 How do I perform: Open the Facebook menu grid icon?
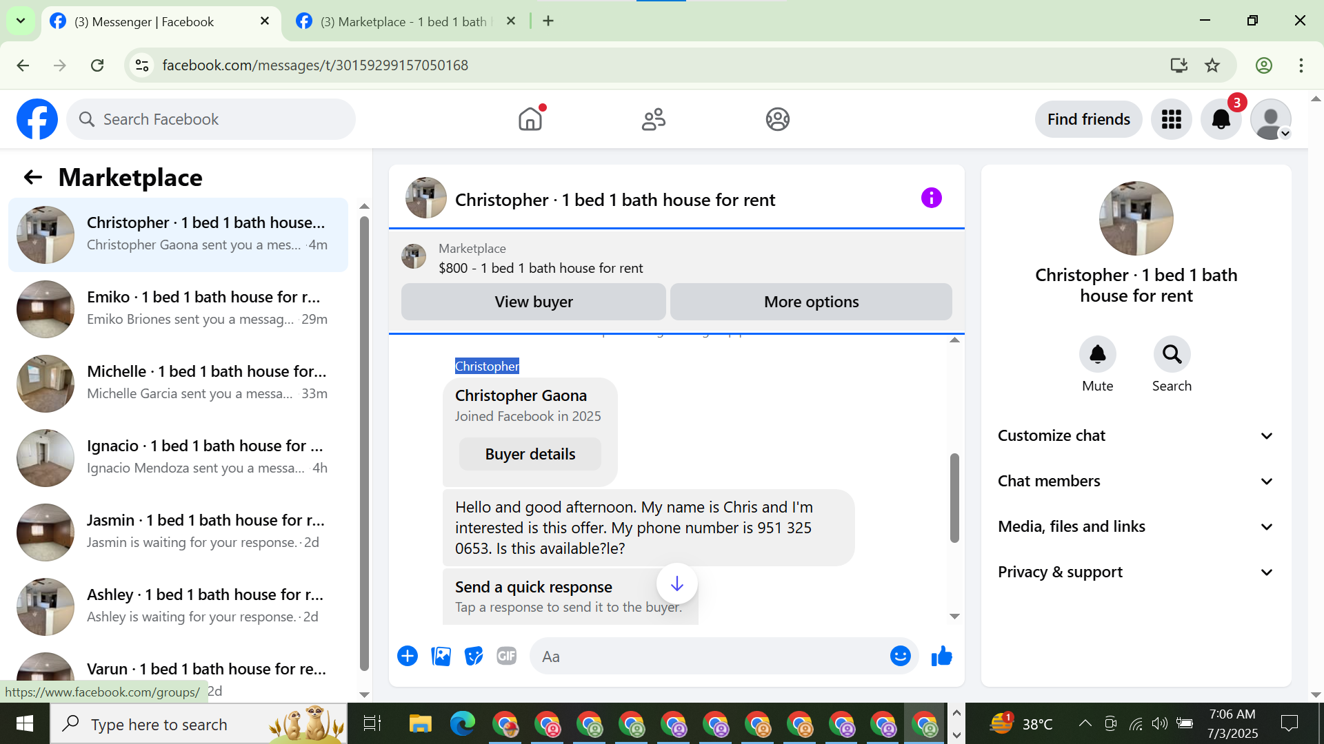pos(1171,120)
